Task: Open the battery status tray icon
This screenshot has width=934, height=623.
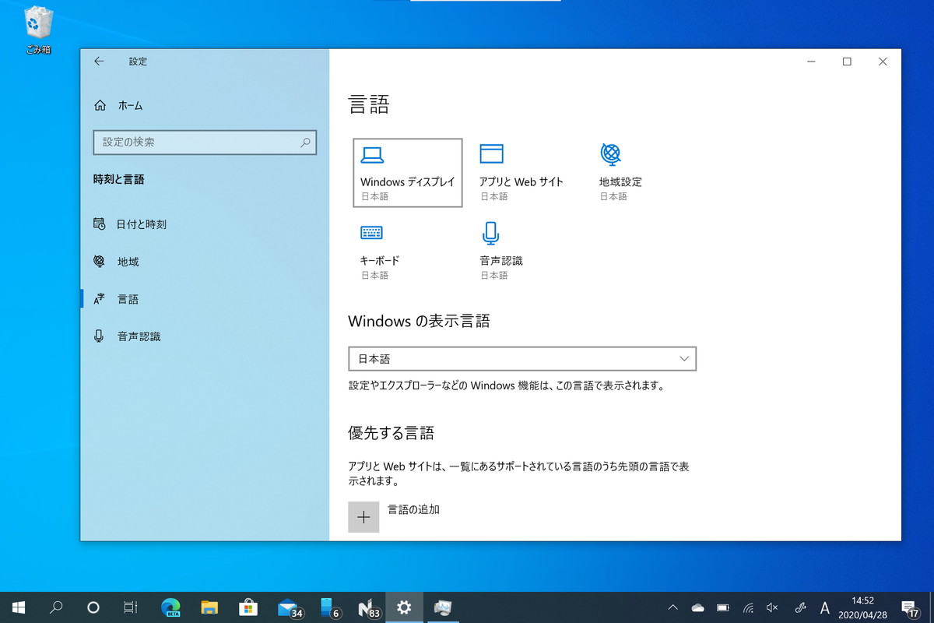Action: pyautogui.click(x=722, y=607)
